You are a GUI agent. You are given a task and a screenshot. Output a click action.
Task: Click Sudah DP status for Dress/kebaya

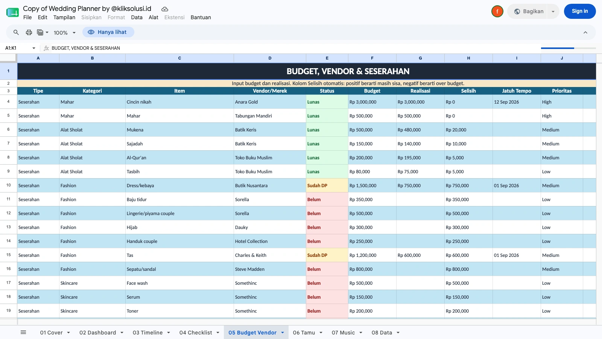coord(327,186)
